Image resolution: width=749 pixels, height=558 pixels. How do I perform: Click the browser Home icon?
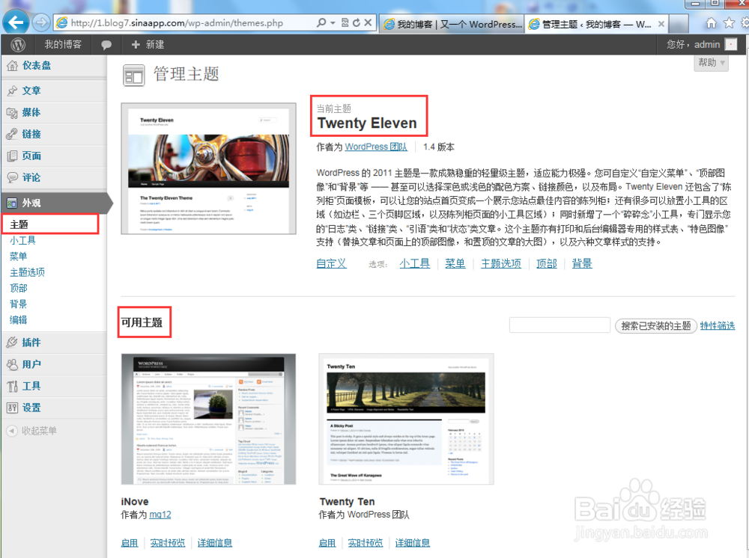pyautogui.click(x=712, y=23)
